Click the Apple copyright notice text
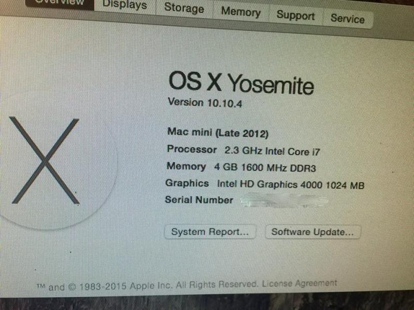The image size is (414, 310). pos(147,286)
